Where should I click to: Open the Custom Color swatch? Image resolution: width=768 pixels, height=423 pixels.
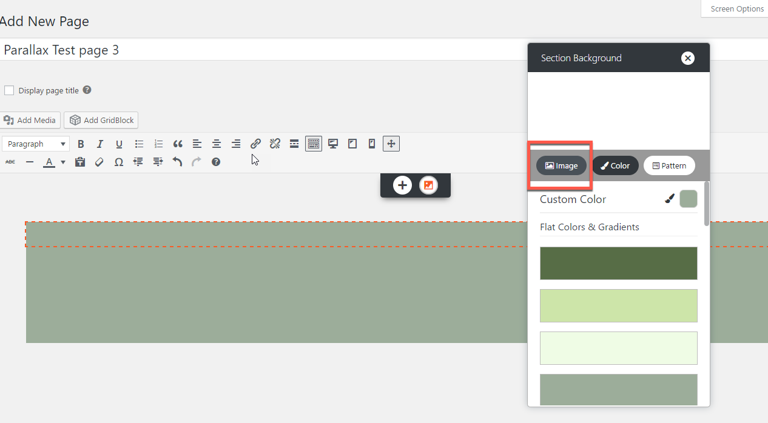(689, 199)
